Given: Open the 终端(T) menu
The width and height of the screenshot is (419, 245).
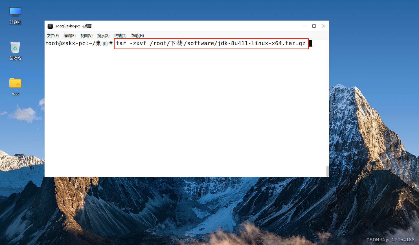Looking at the screenshot, I should [120, 36].
